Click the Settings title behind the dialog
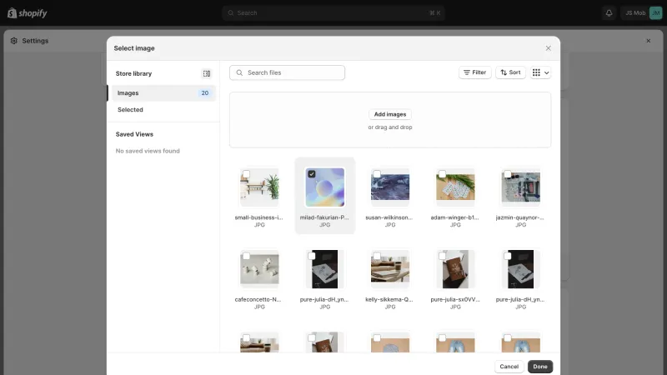 click(x=35, y=41)
